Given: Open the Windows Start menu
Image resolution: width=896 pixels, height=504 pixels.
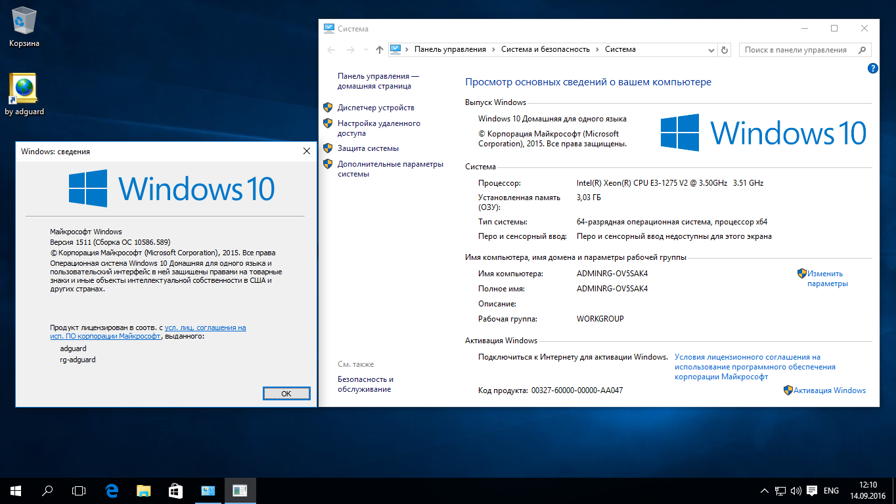Looking at the screenshot, I should click(16, 490).
